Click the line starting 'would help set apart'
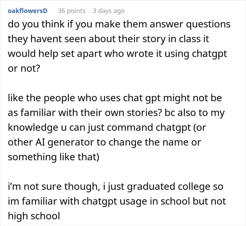246x226 pixels. click(117, 54)
